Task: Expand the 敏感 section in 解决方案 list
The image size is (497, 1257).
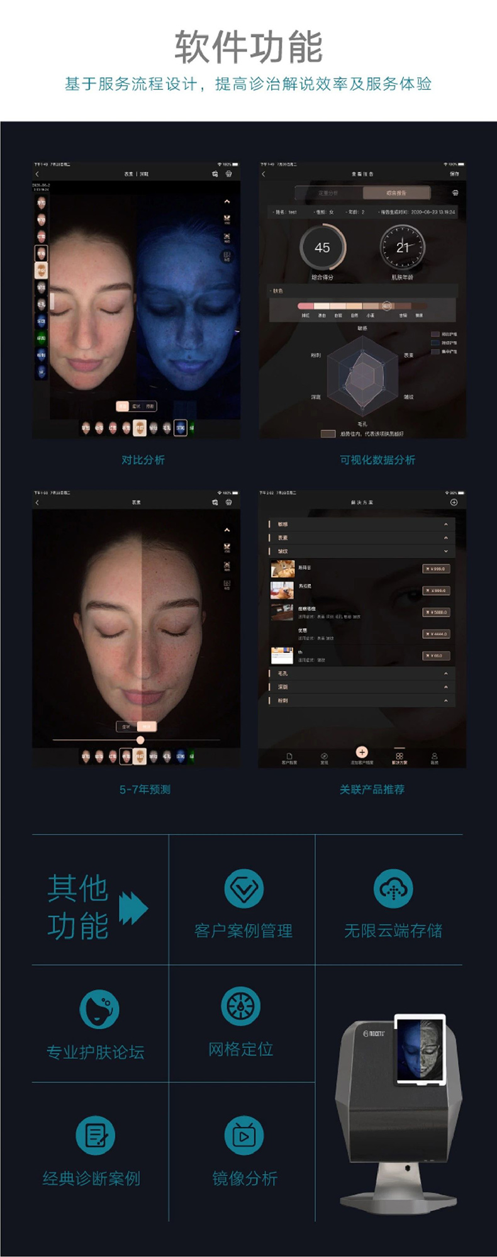Action: point(445,524)
